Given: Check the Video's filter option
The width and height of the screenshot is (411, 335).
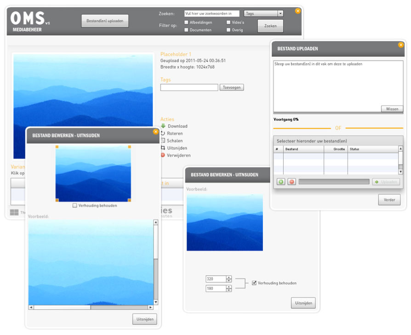Looking at the screenshot, I should (228, 22).
